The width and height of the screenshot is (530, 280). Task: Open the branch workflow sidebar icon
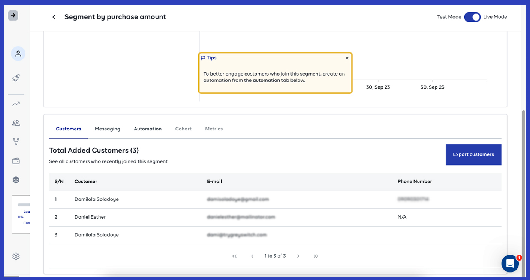(16, 142)
